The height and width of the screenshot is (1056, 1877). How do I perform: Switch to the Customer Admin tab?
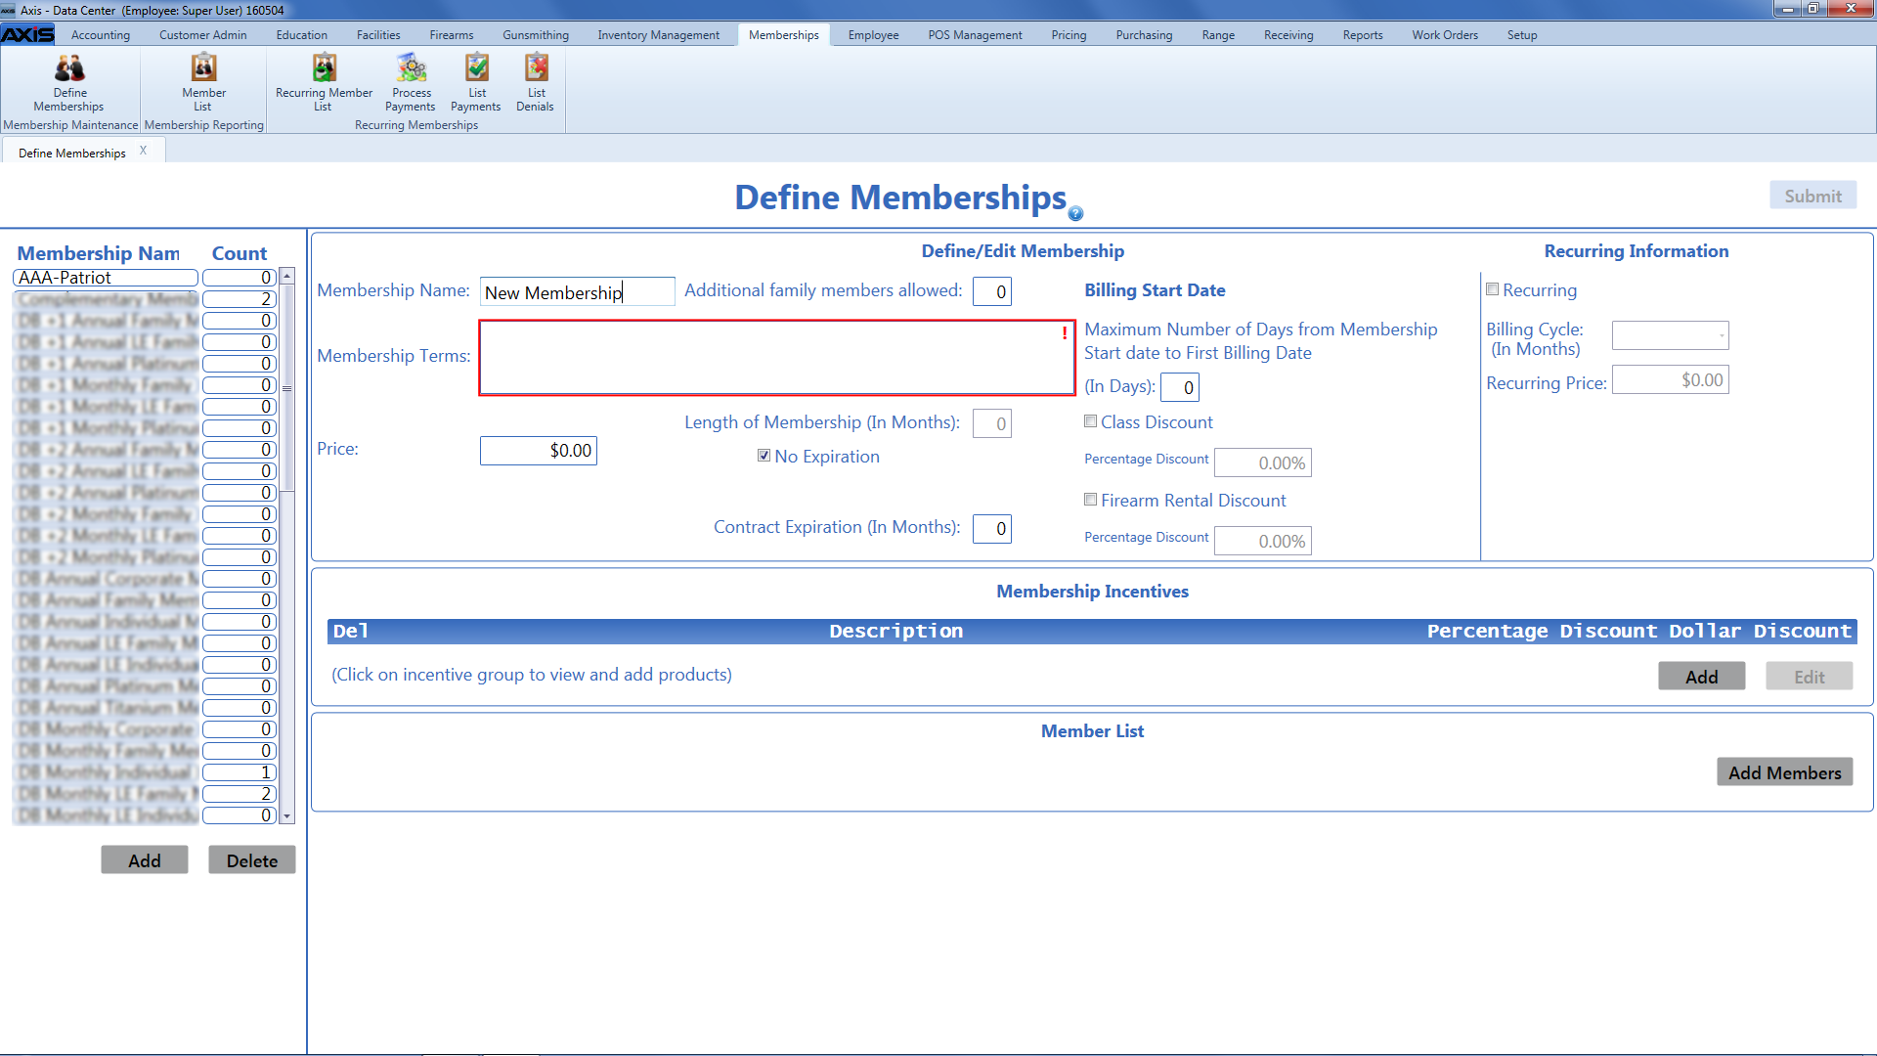202,35
